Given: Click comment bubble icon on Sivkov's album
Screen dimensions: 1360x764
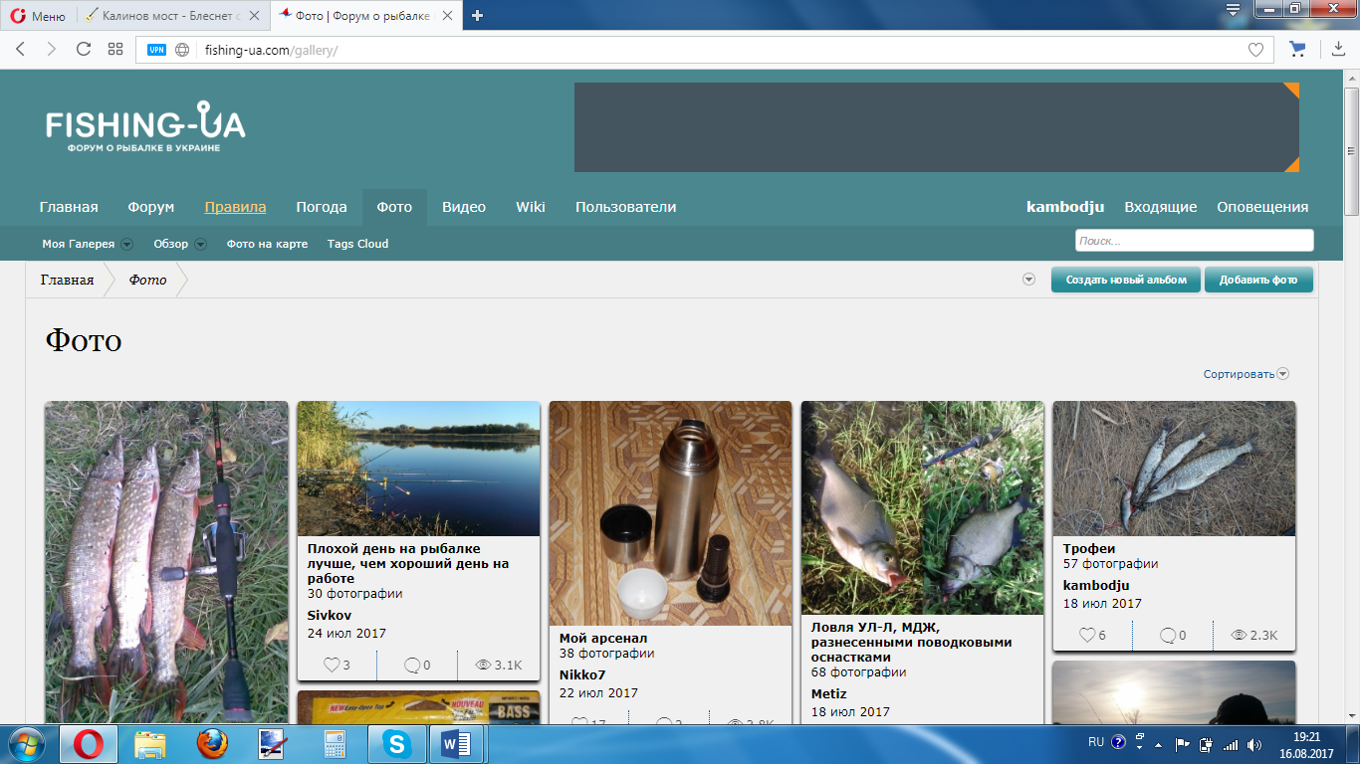Looking at the screenshot, I should 411,665.
